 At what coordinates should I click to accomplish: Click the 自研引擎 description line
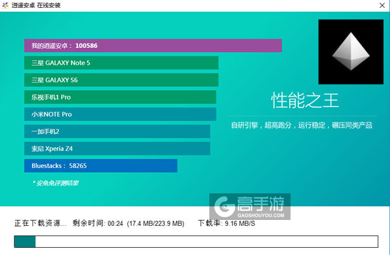click(x=302, y=125)
